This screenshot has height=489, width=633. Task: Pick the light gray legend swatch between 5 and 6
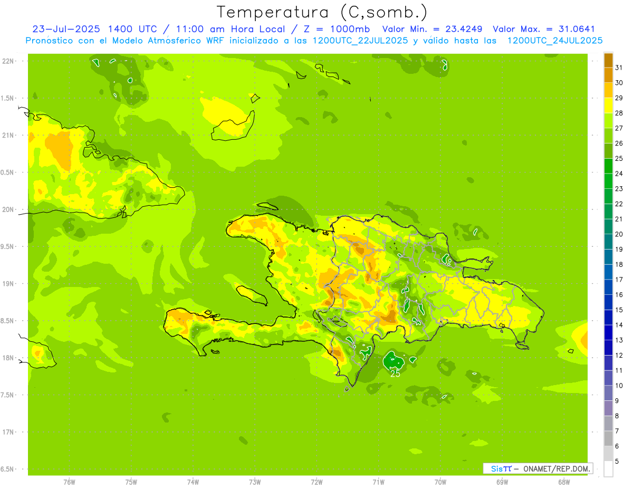pos(608,454)
